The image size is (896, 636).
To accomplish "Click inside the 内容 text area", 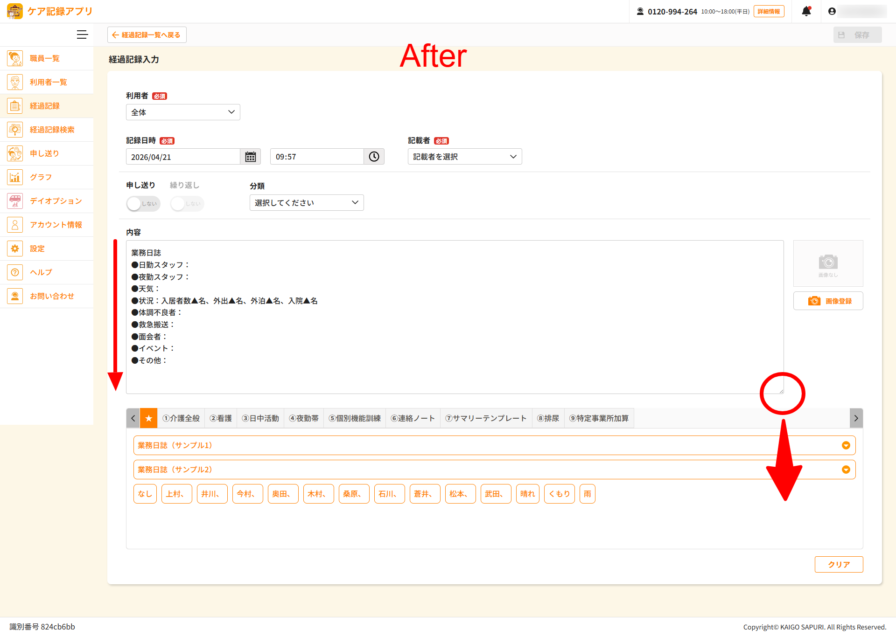I will pos(455,317).
